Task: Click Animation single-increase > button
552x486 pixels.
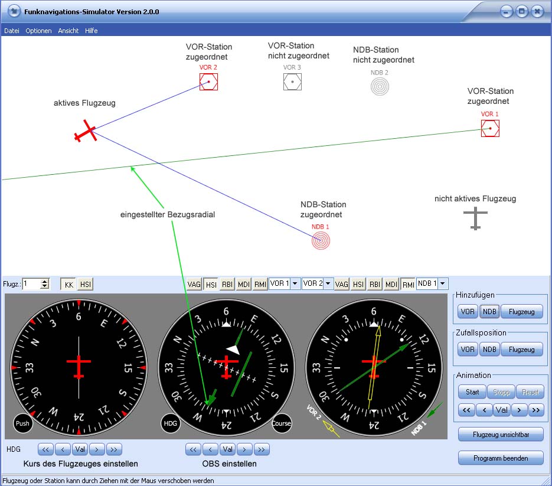Action: pyautogui.click(x=519, y=410)
